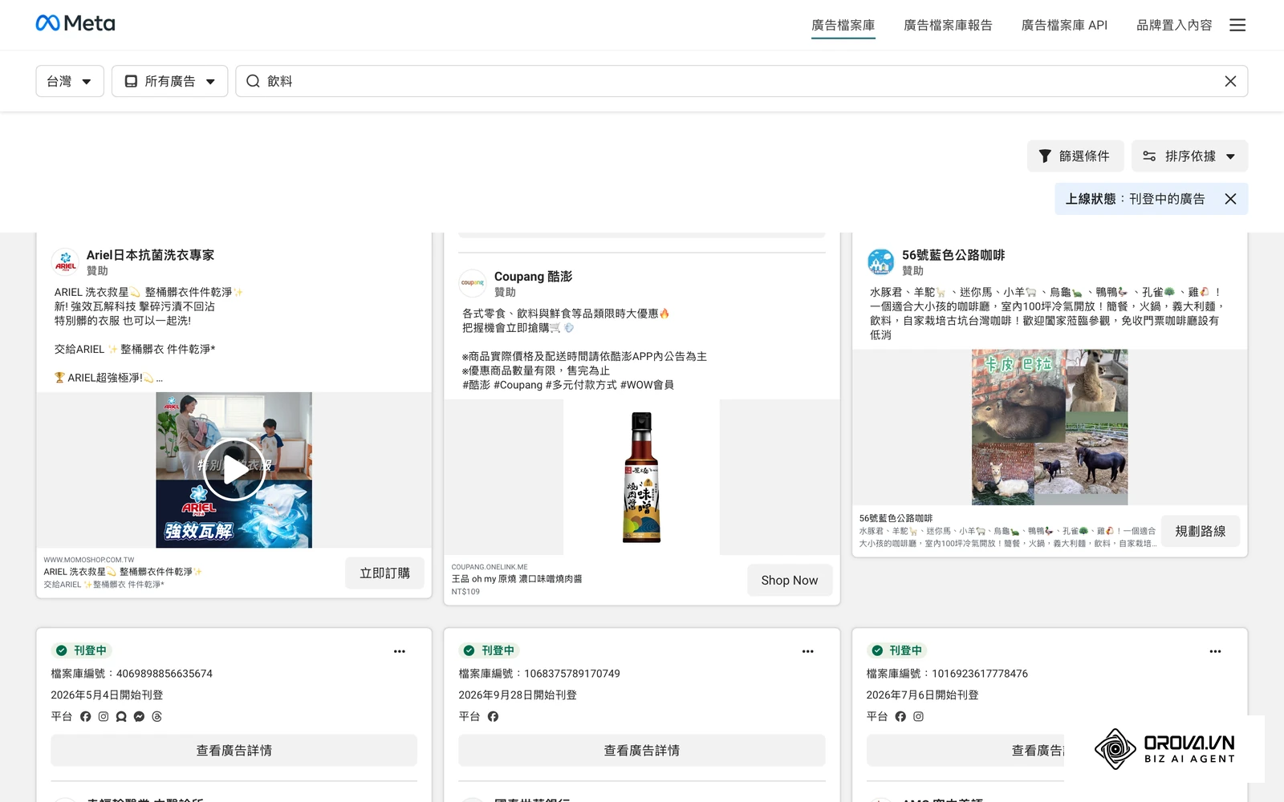
Task: Go to 廣告檔案庫 API
Action: pos(1064,25)
